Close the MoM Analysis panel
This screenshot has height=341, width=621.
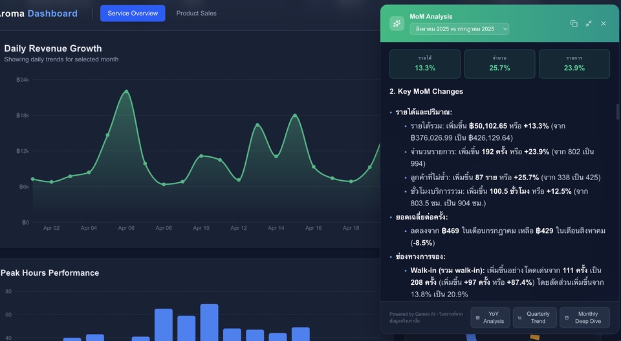603,24
